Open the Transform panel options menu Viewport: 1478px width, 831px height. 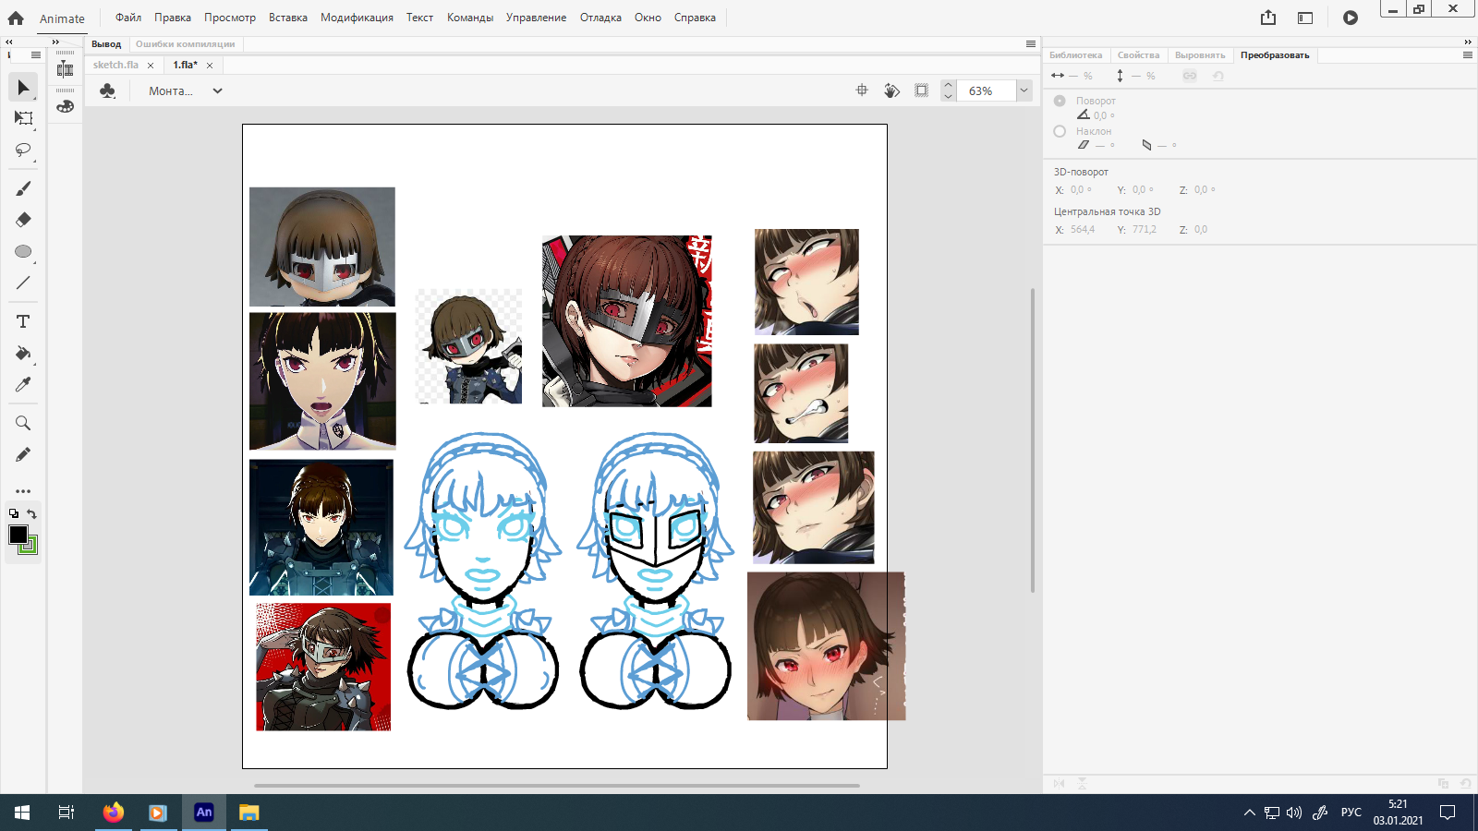tap(1468, 55)
